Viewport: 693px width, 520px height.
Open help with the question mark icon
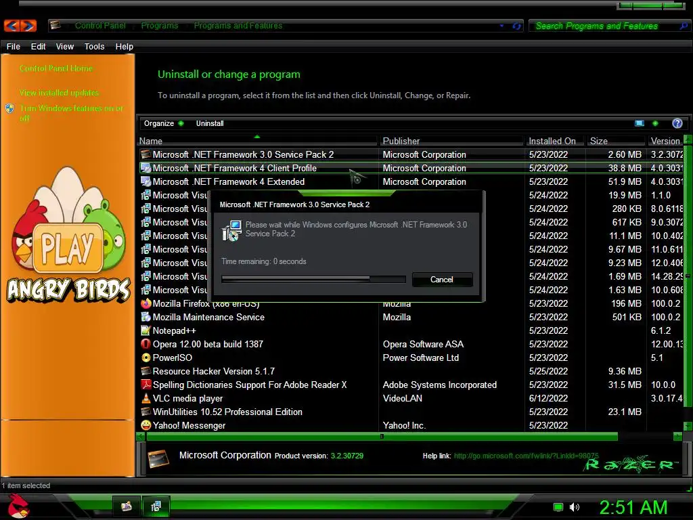(677, 123)
